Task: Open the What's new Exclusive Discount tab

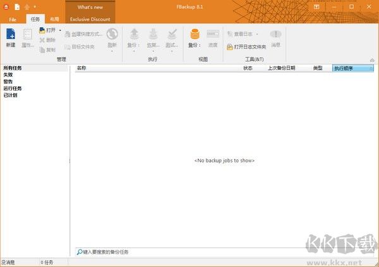Action: point(90,13)
